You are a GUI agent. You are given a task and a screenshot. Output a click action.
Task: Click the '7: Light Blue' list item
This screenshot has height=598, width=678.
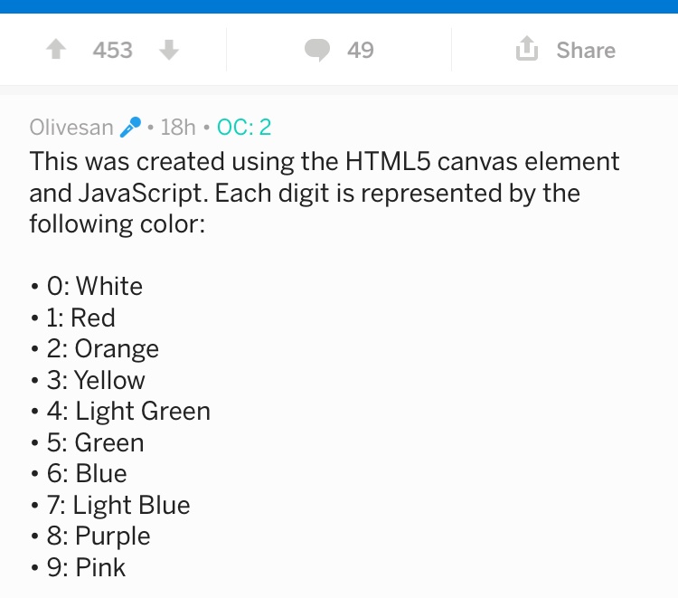point(118,505)
